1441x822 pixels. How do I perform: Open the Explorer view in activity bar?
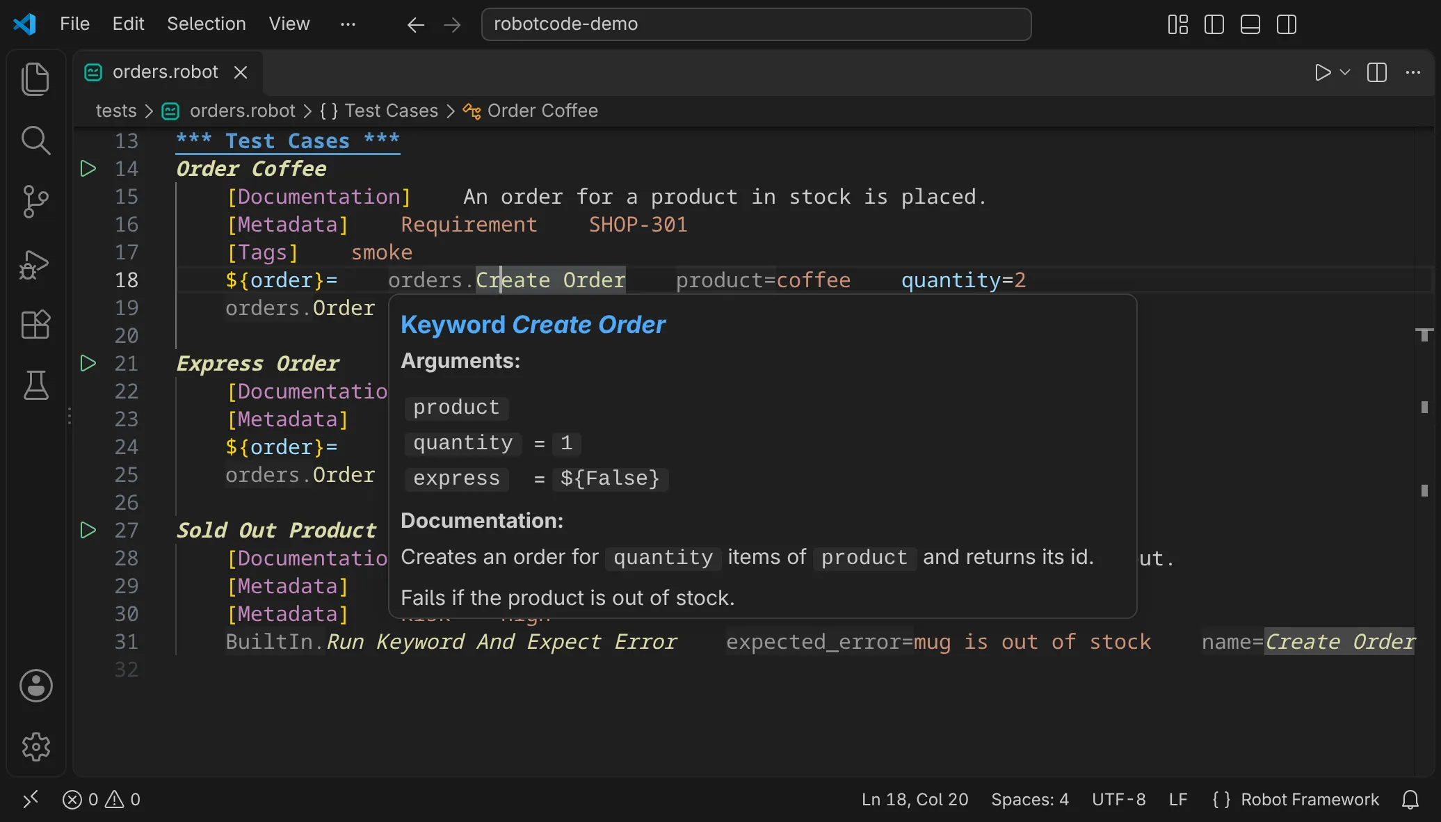[35, 79]
